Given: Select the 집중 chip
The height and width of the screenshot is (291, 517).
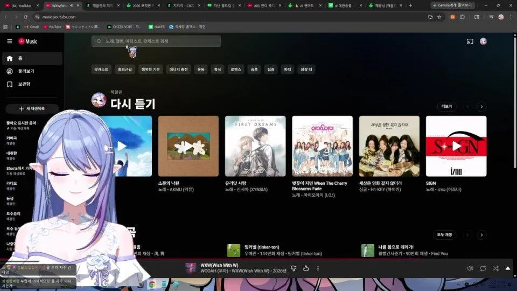Looking at the screenshot, I should tap(271, 70).
